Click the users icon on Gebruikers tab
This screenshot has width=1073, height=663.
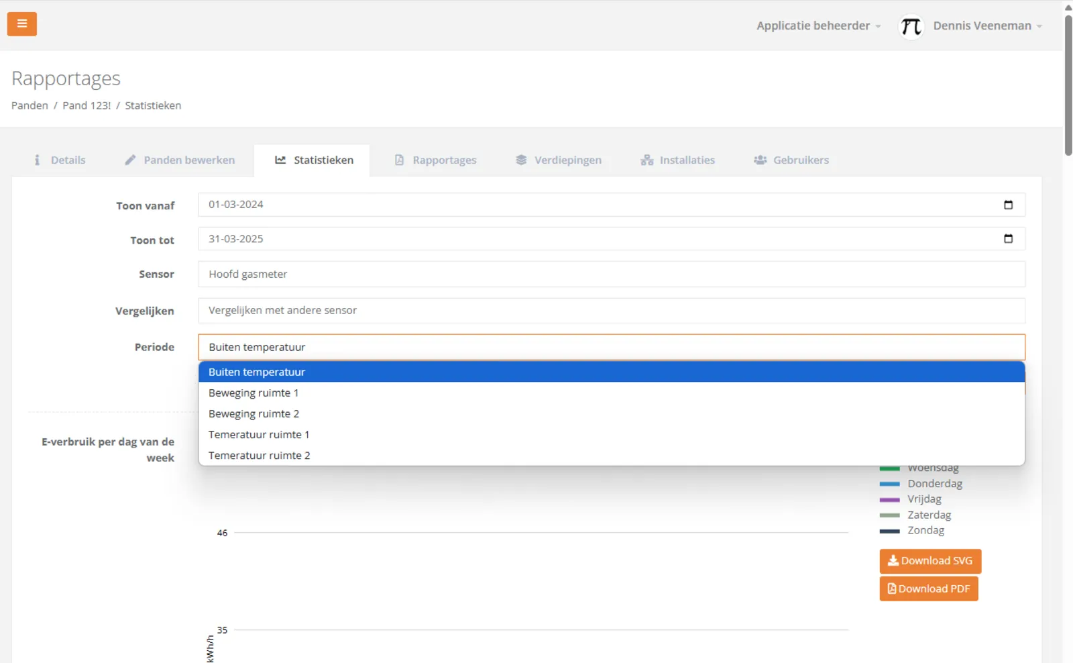tap(760, 160)
